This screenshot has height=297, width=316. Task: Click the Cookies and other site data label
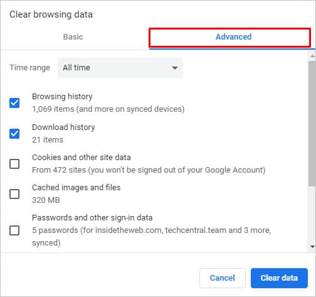[82, 158]
